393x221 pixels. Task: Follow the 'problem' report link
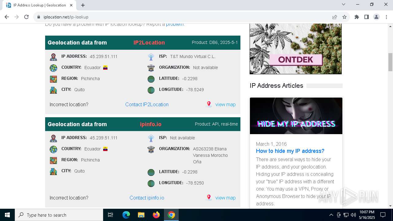(x=175, y=24)
